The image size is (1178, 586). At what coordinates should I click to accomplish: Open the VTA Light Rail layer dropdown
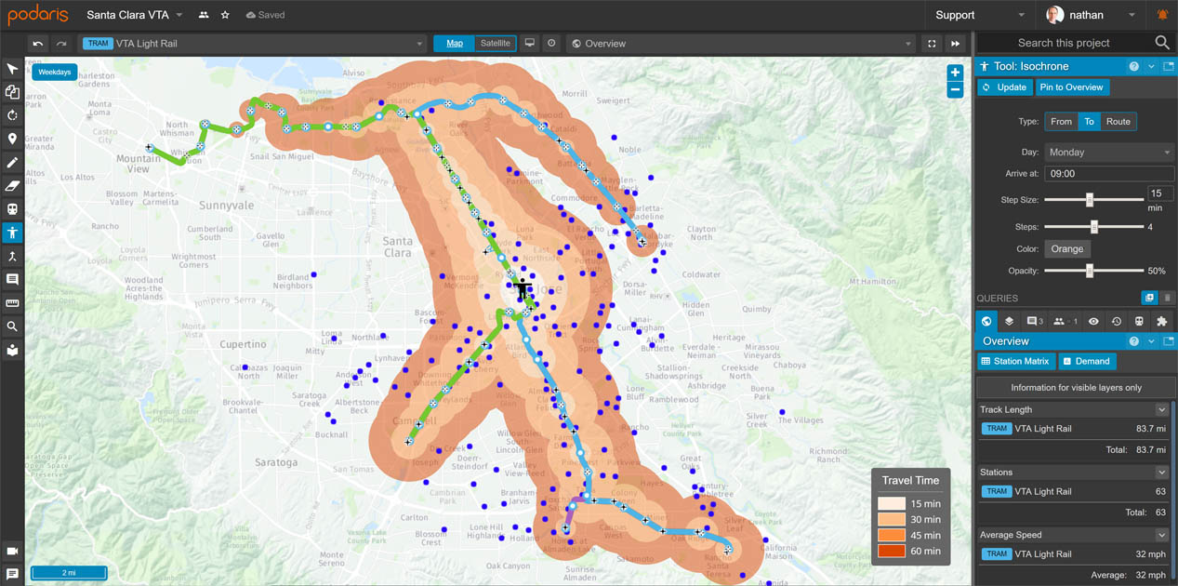[x=253, y=44]
